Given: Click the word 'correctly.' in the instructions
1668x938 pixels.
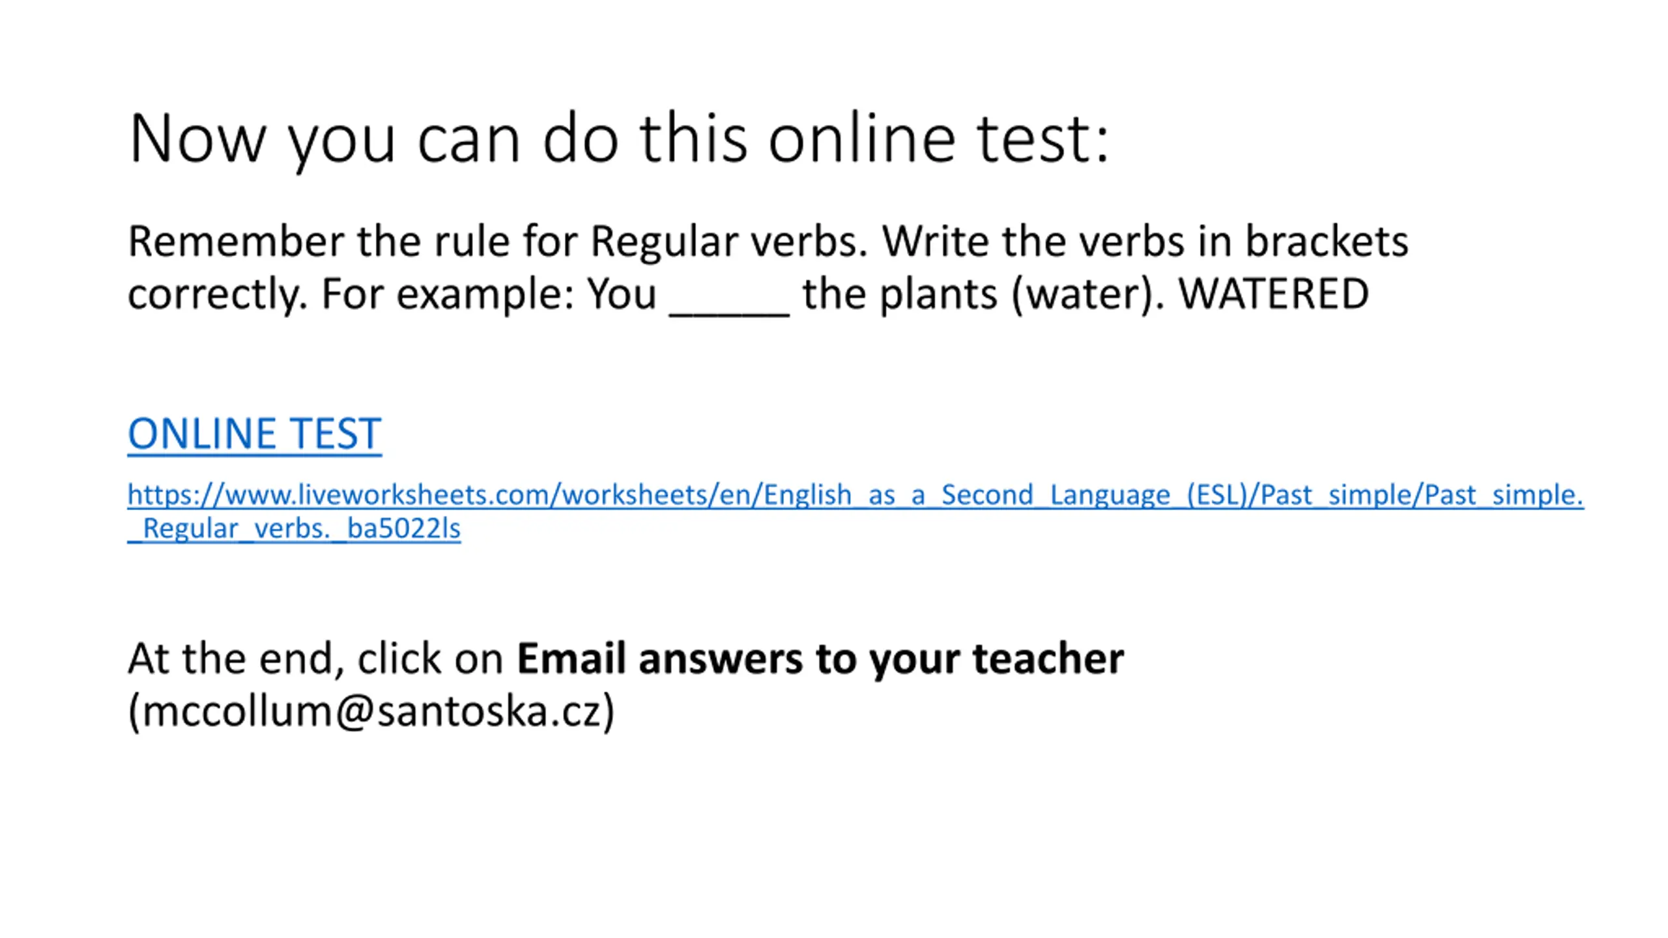Looking at the screenshot, I should point(218,294).
